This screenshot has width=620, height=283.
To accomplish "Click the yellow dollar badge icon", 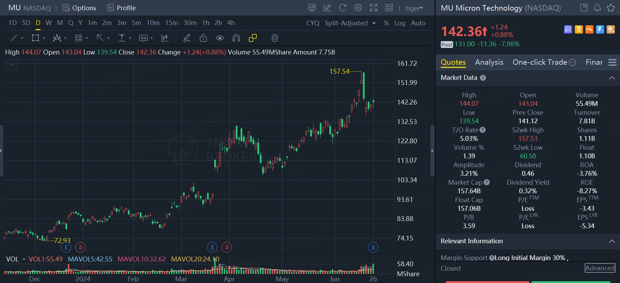I will pos(579,30).
